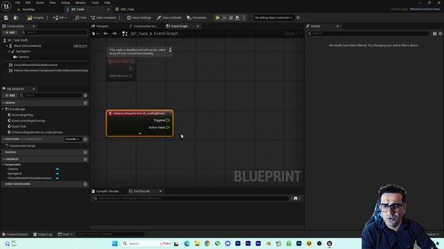The height and width of the screenshot is (249, 444).
Task: Add a new event dispatcher
Action: [85, 184]
